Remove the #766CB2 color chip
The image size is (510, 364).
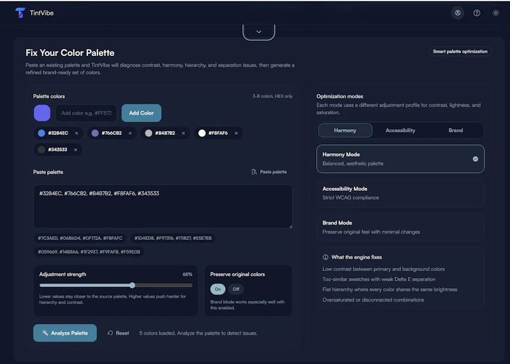130,133
